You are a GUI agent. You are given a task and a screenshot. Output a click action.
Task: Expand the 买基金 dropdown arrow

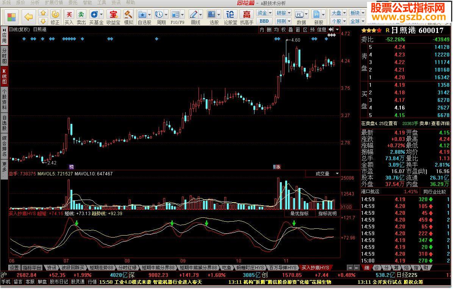click(x=102, y=14)
